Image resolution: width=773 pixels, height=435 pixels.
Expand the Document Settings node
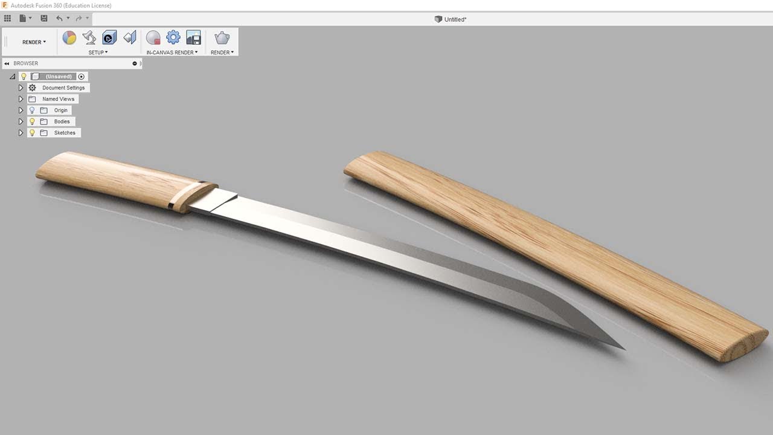[x=21, y=88]
